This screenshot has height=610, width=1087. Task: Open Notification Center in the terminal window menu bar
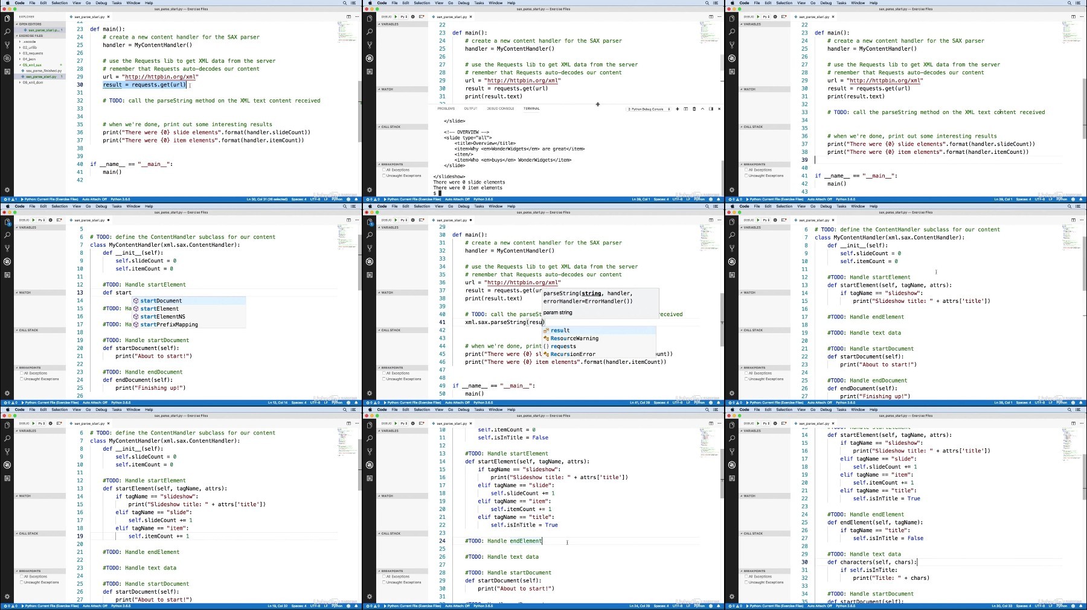[x=716, y=3]
